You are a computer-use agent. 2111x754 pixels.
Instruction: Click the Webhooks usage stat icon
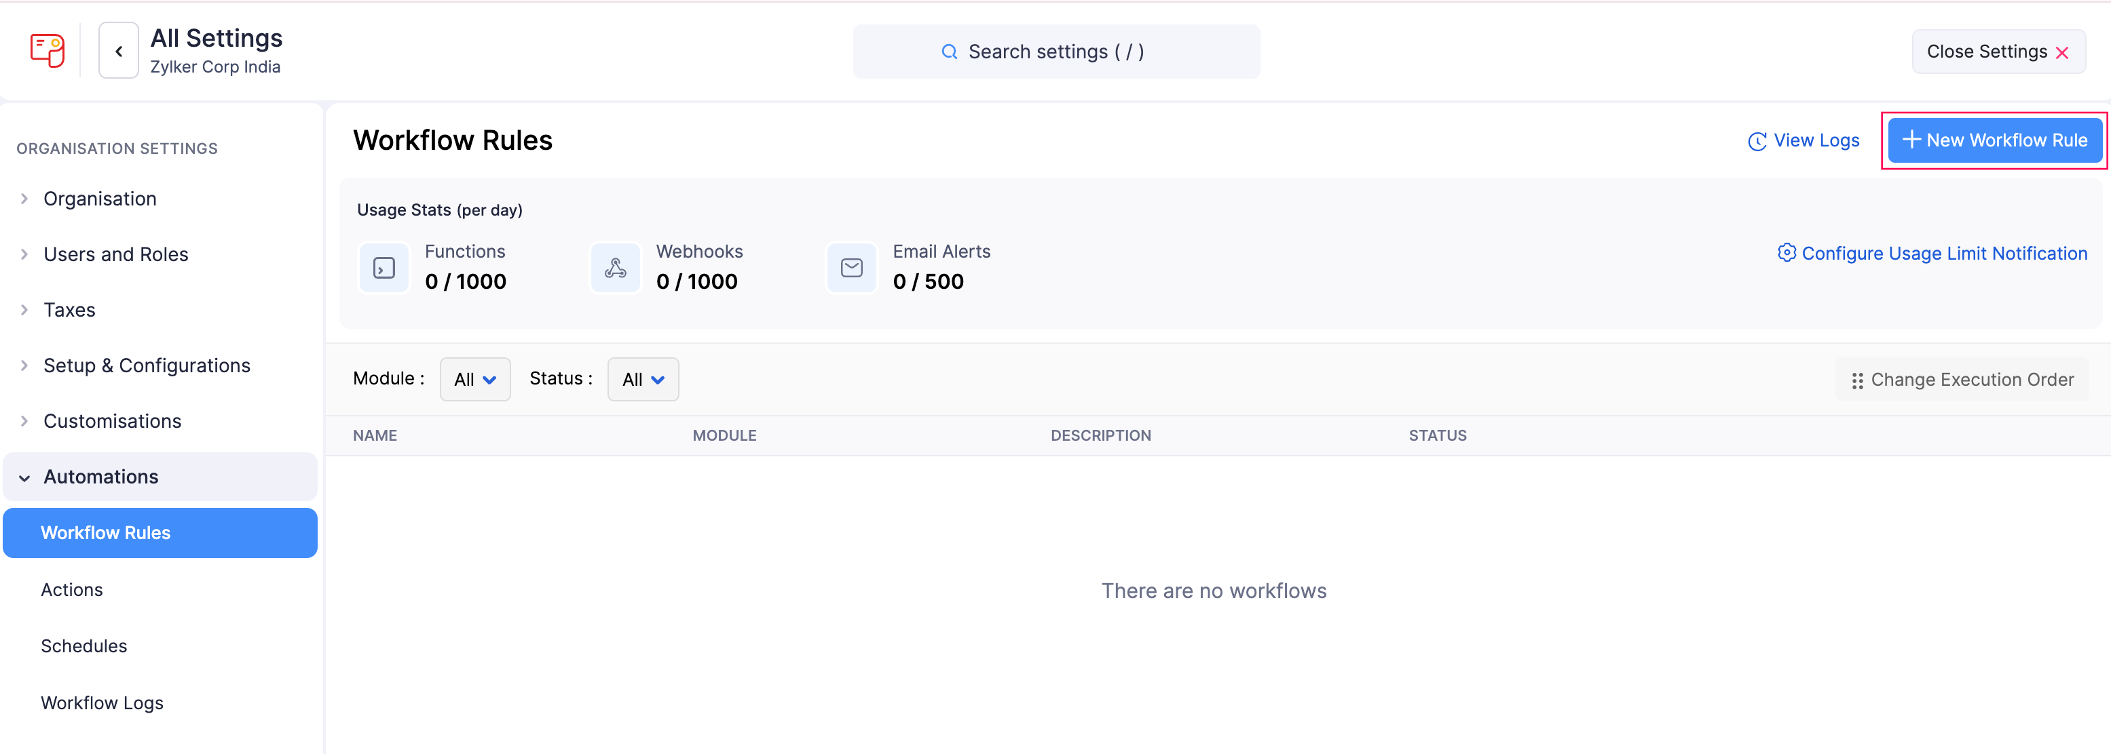pos(616,268)
